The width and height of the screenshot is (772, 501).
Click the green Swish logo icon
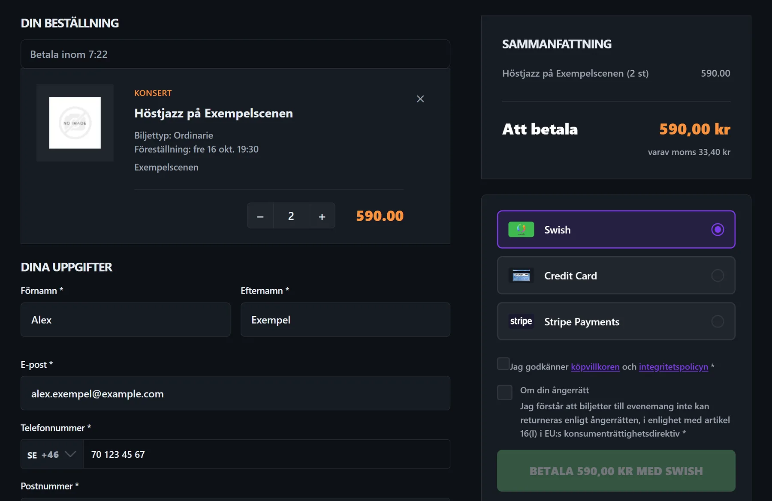[x=521, y=230]
